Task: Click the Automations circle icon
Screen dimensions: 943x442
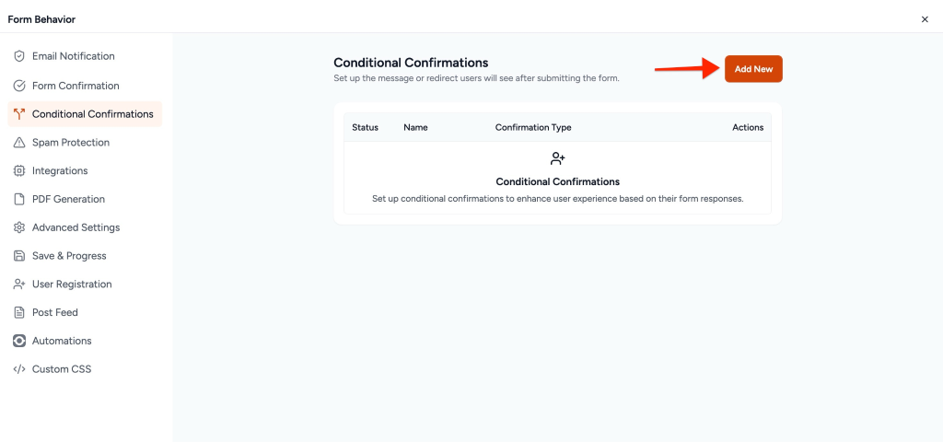Action: (x=19, y=341)
